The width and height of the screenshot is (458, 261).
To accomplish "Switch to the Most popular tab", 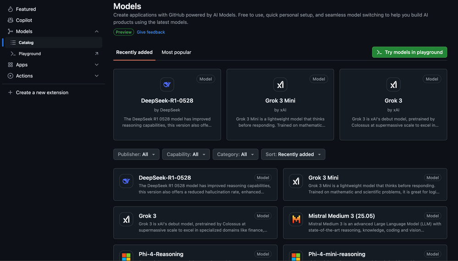I will (x=177, y=52).
